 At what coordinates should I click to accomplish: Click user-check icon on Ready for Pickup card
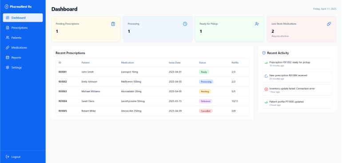(x=257, y=24)
